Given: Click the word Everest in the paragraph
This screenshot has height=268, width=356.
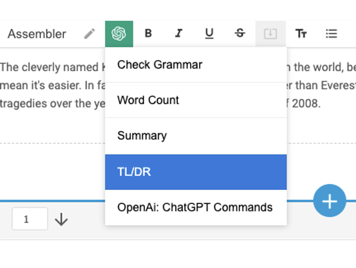Looking at the screenshot, I should (339, 86).
